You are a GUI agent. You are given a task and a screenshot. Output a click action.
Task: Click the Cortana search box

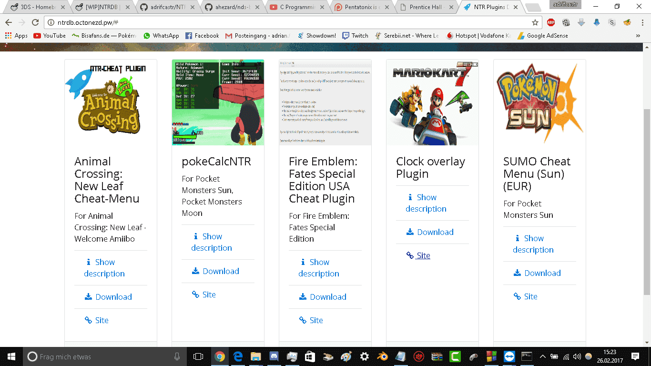click(x=105, y=356)
